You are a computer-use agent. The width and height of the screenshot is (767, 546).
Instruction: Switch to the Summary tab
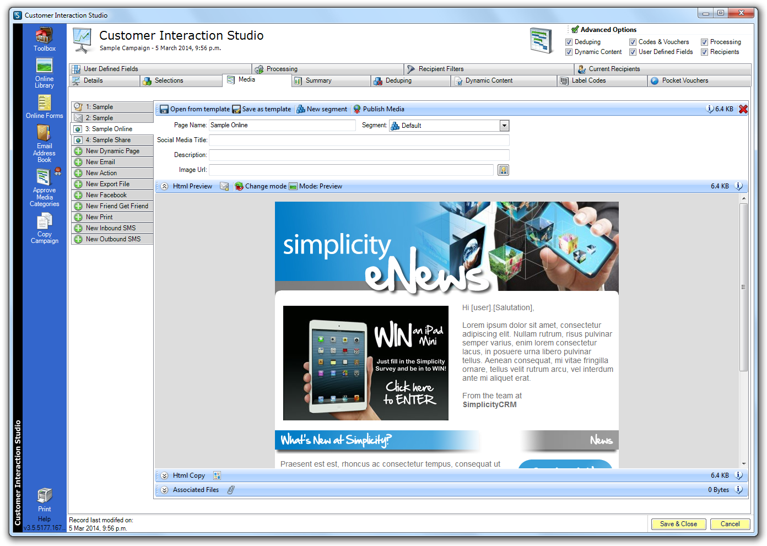331,80
